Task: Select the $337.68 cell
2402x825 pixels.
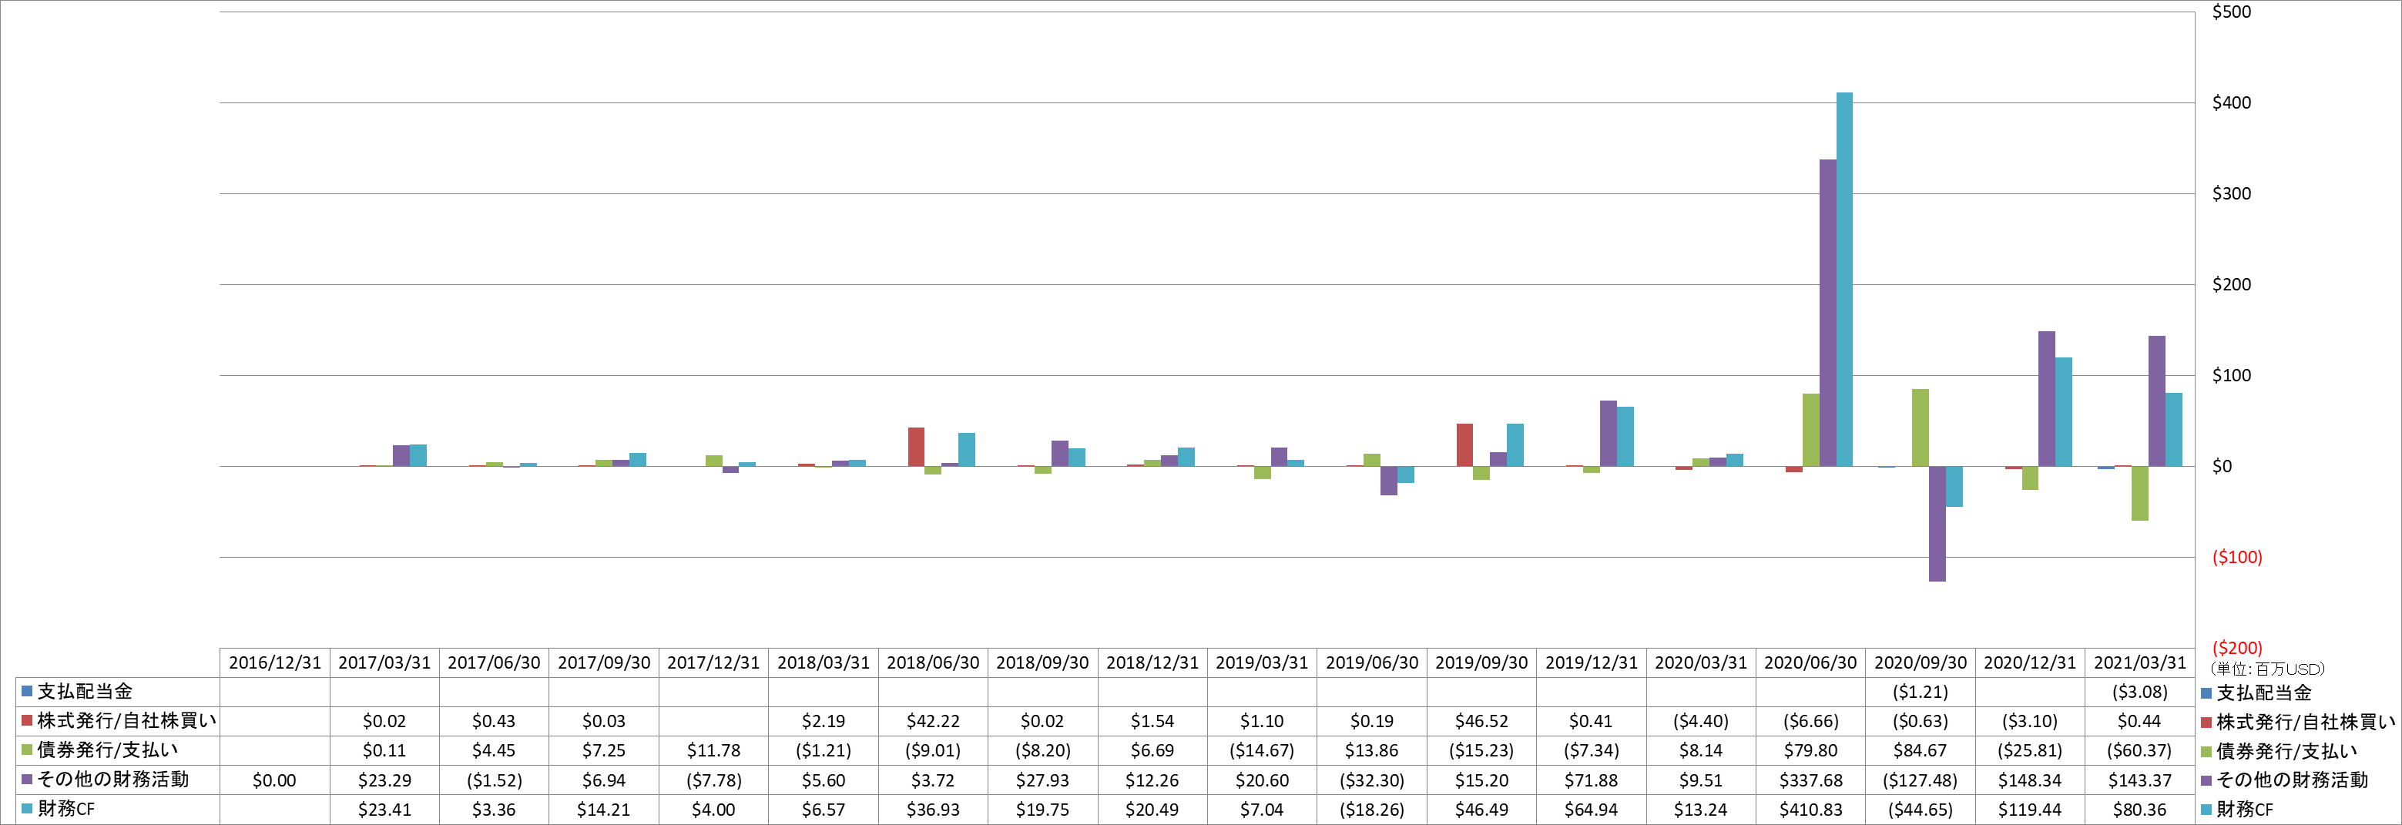Action: pos(1811,780)
